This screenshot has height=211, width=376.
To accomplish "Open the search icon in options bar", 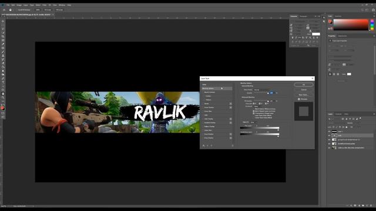I will [362, 10].
